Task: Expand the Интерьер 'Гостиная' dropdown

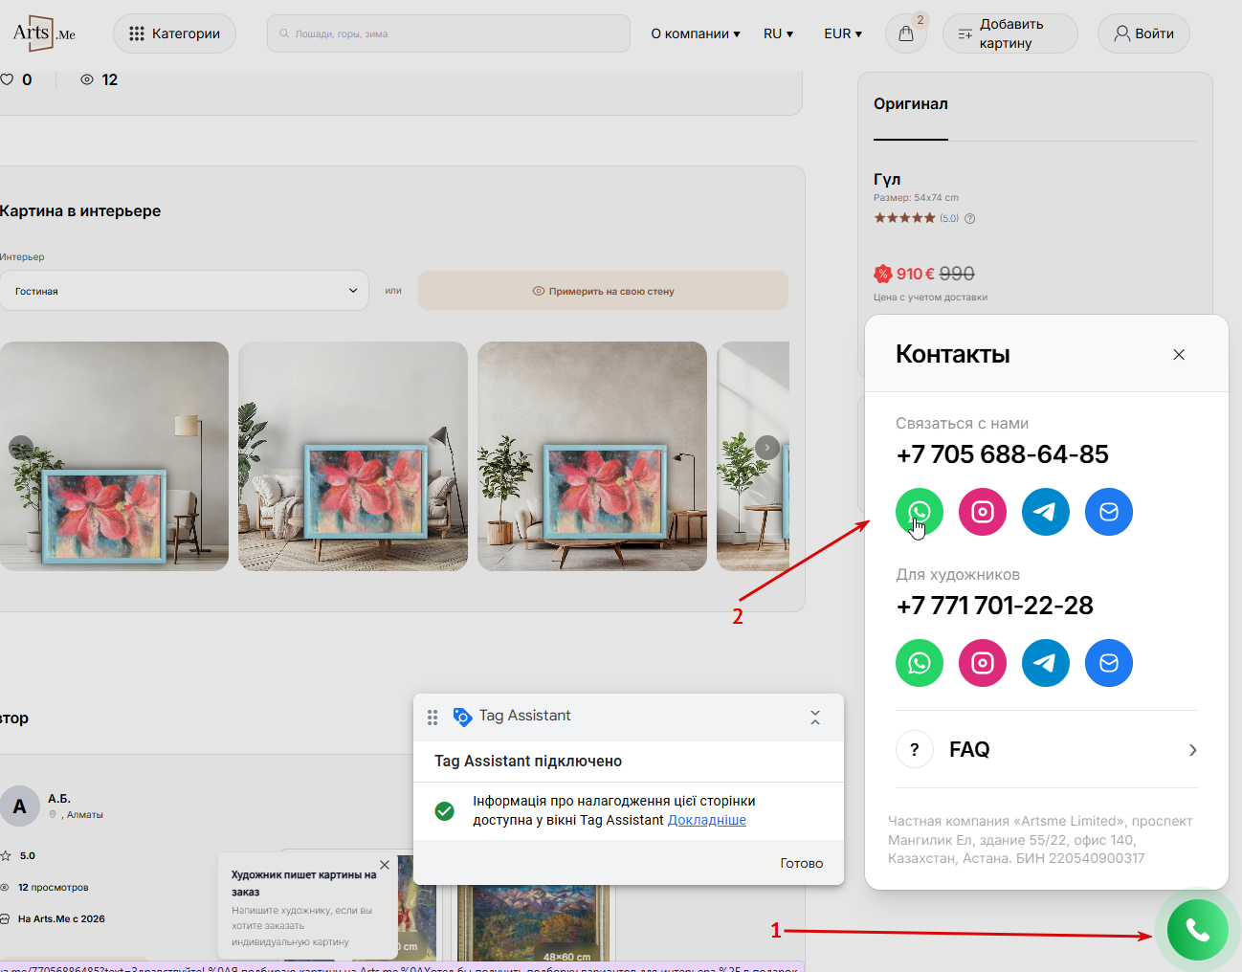Action: (185, 291)
